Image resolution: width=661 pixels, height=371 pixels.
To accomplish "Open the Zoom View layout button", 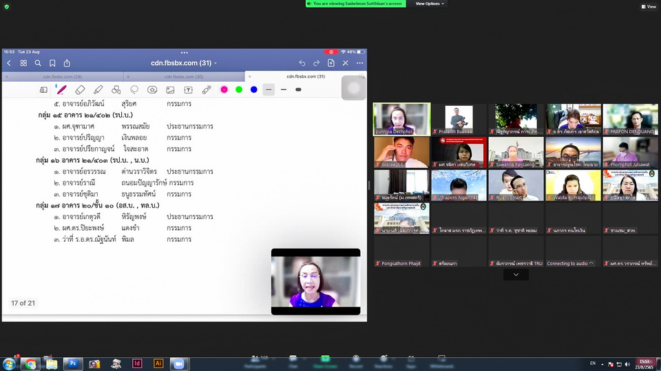I will [x=649, y=6].
